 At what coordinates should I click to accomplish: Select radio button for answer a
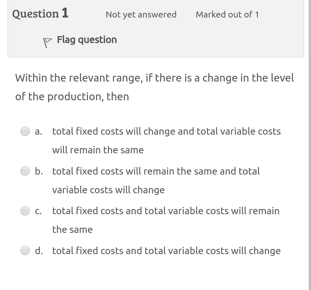25,131
